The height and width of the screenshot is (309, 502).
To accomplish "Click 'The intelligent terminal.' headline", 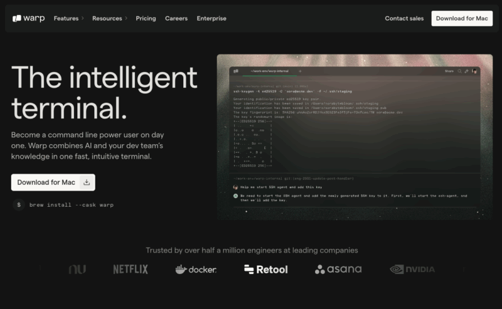I will pyautogui.click(x=104, y=92).
